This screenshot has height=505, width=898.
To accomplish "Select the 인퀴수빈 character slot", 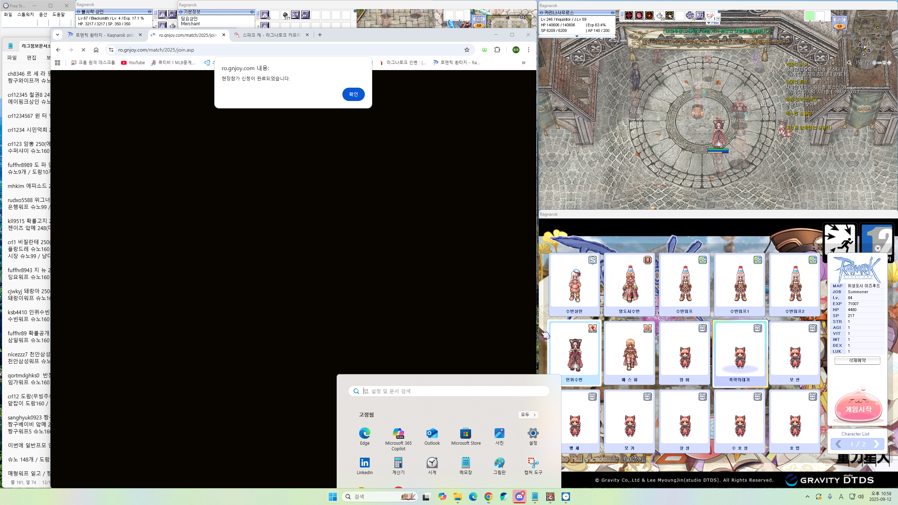I will pyautogui.click(x=574, y=352).
